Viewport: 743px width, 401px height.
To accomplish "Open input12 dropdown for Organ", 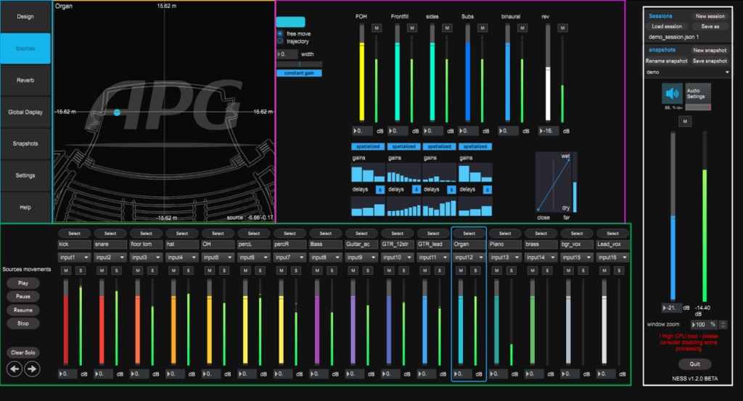I will 469,257.
